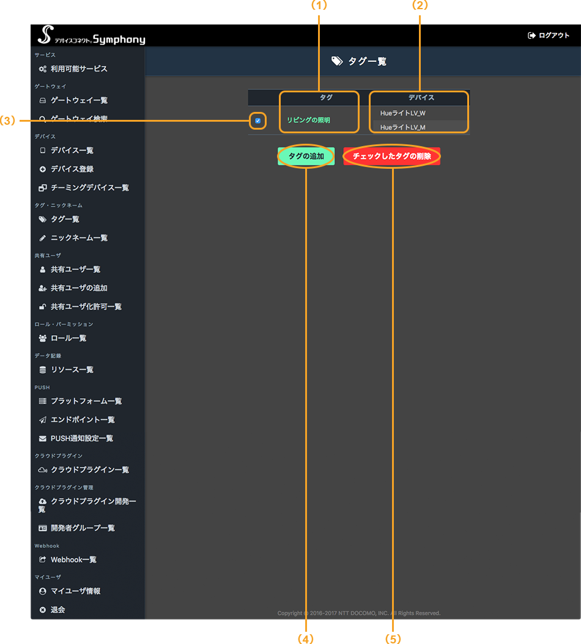Click paper-plane icon beside エンドポイント一覧
581x644 pixels.
point(42,420)
